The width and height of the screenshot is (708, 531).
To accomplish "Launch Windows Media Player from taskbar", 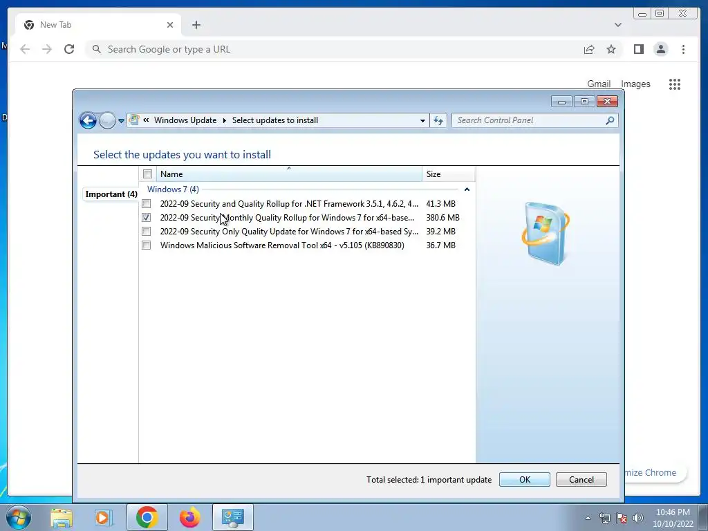I will click(102, 517).
